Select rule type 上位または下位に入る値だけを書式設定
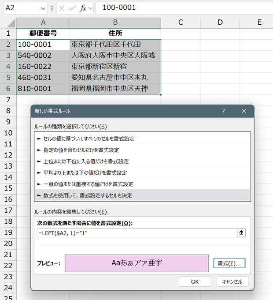The width and height of the screenshot is (273, 300). coord(142,161)
